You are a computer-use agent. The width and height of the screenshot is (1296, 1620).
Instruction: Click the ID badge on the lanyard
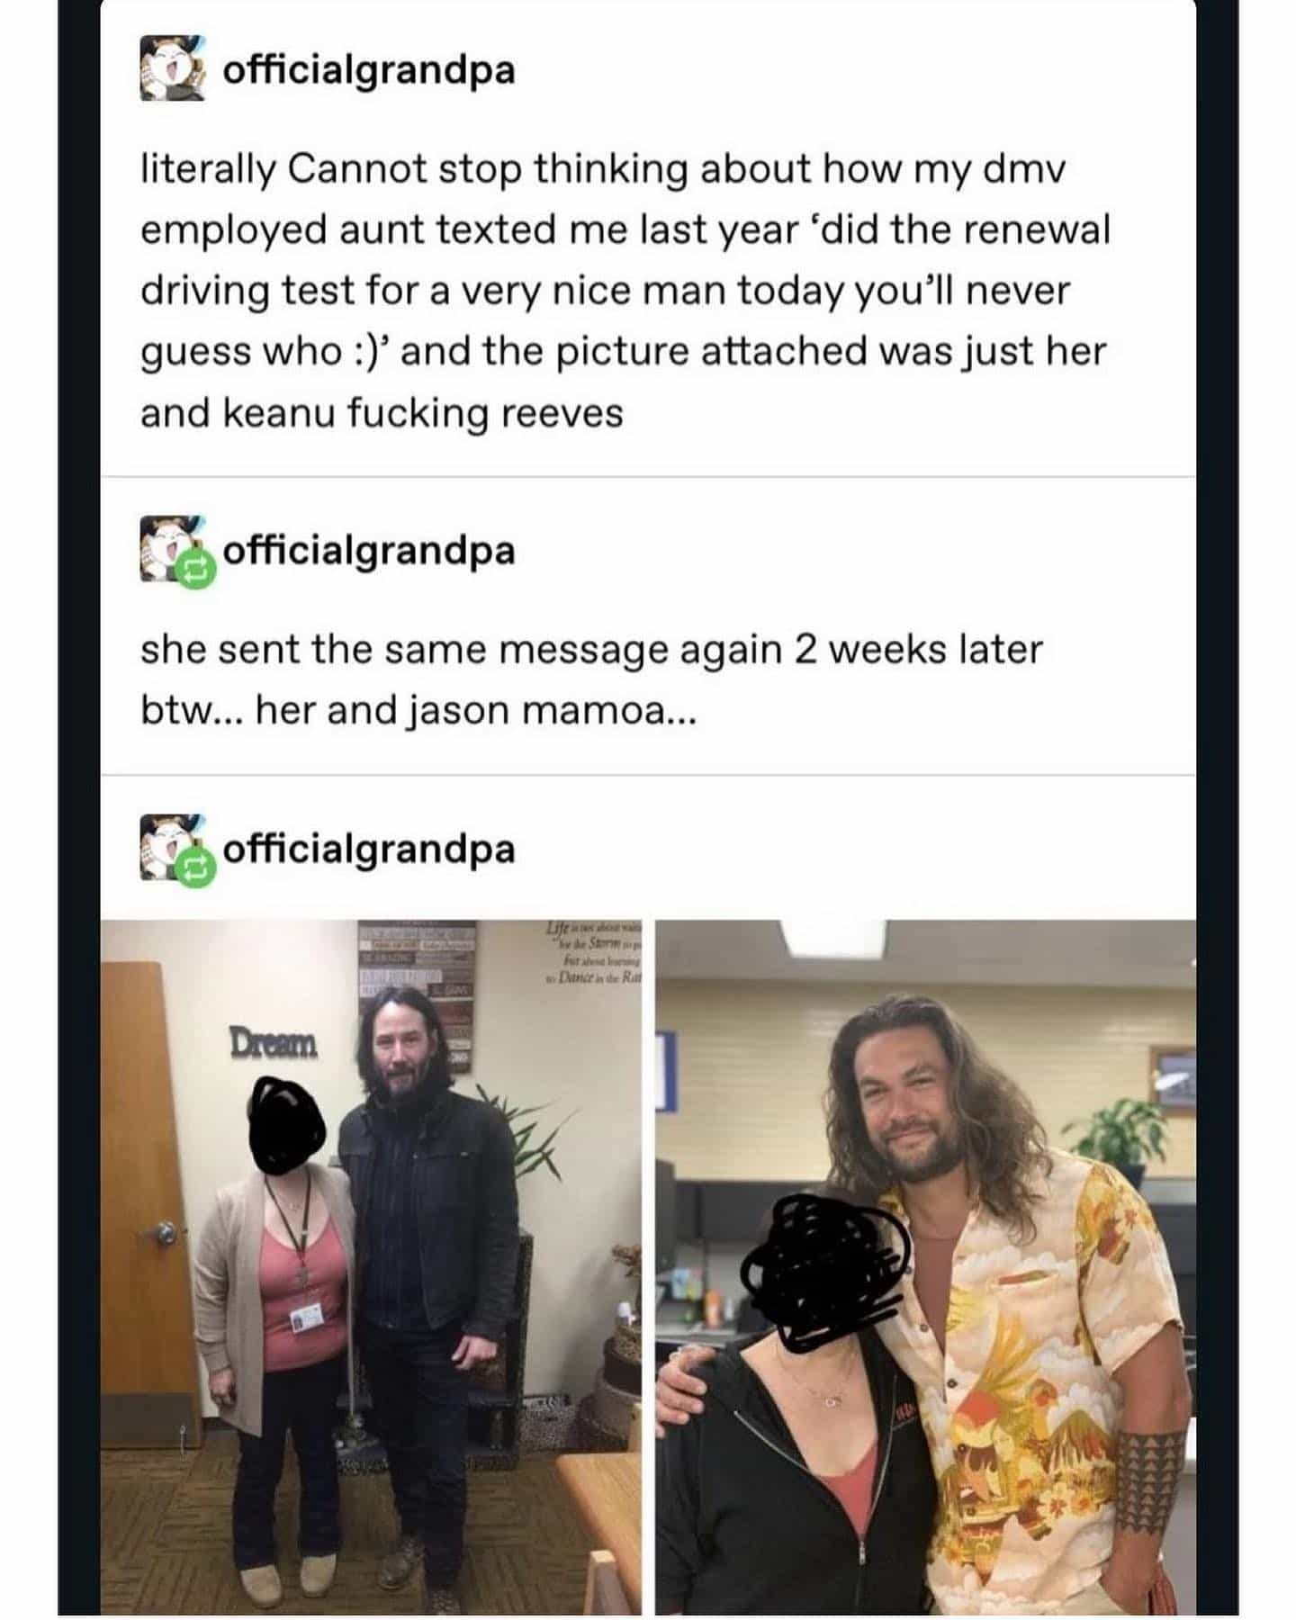[x=303, y=1319]
